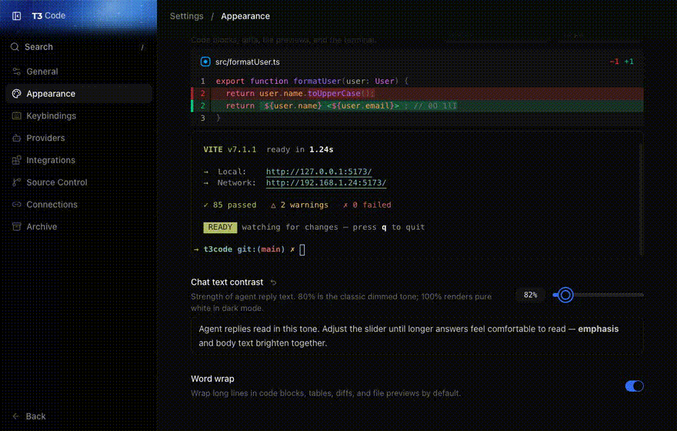Go Back from settings
This screenshot has width=677, height=431.
click(x=29, y=416)
